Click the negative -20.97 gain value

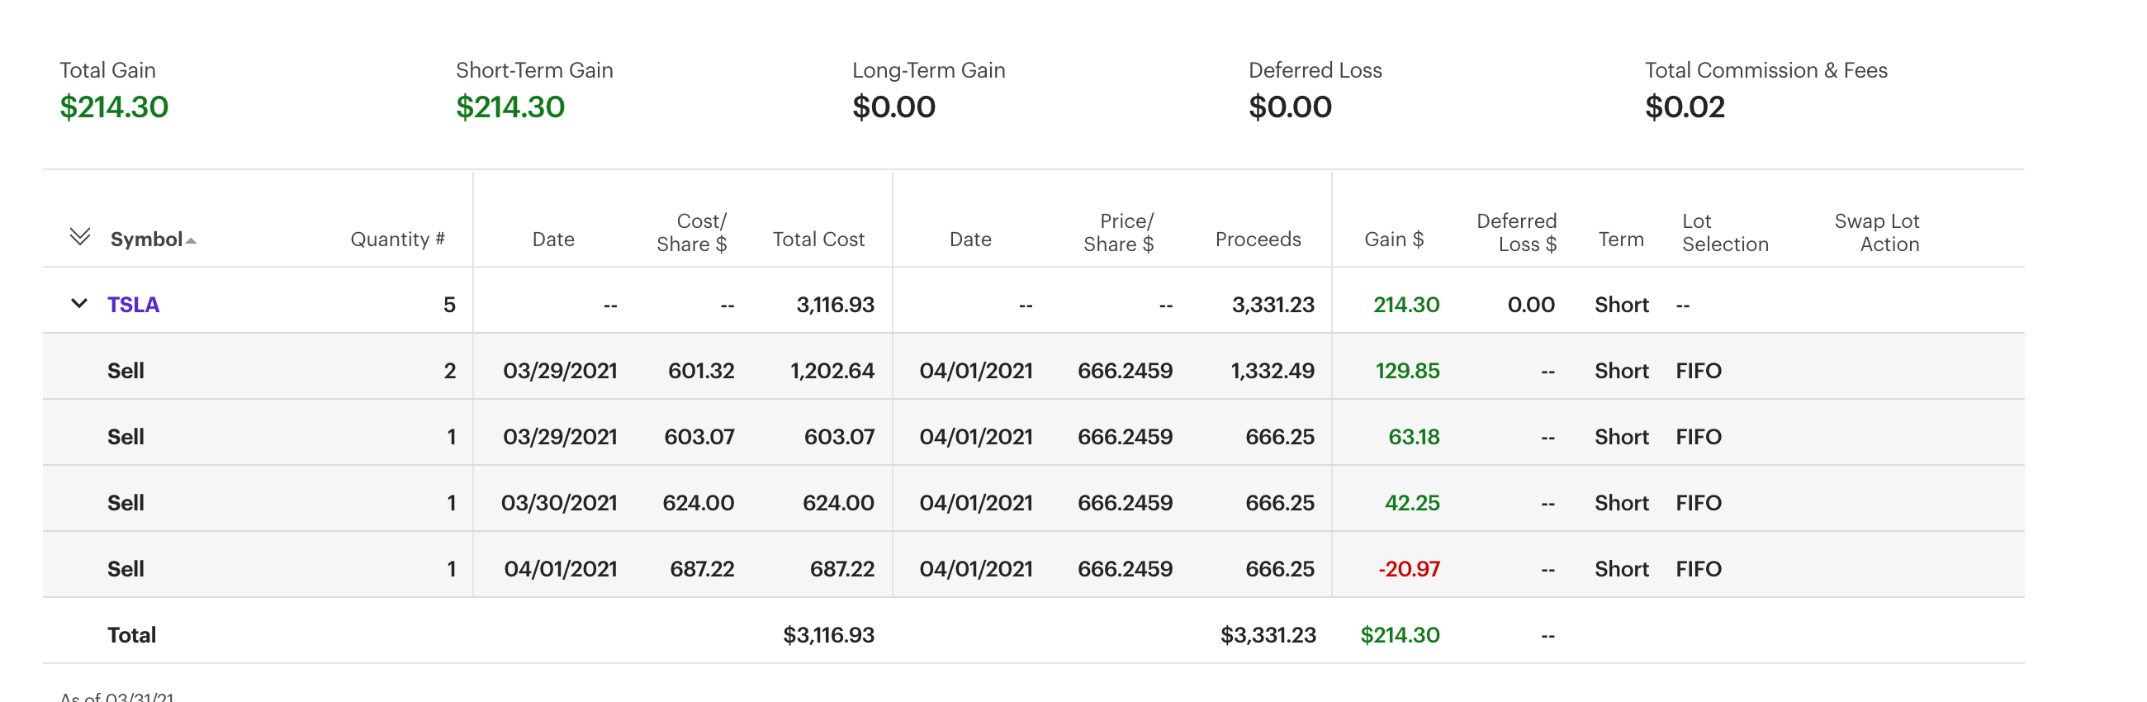[1409, 568]
